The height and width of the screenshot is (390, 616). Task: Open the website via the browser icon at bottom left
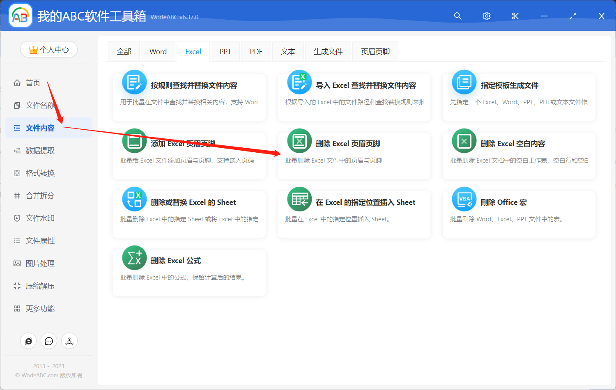click(28, 341)
